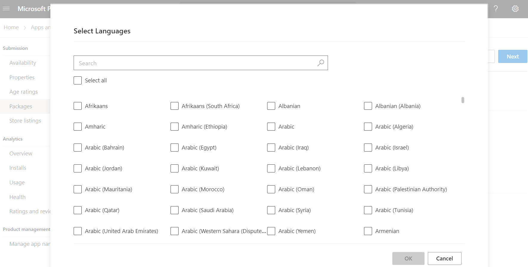
Task: Check the Select all checkbox
Action: 78,81
